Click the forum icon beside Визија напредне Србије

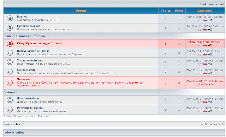coord(10,53)
